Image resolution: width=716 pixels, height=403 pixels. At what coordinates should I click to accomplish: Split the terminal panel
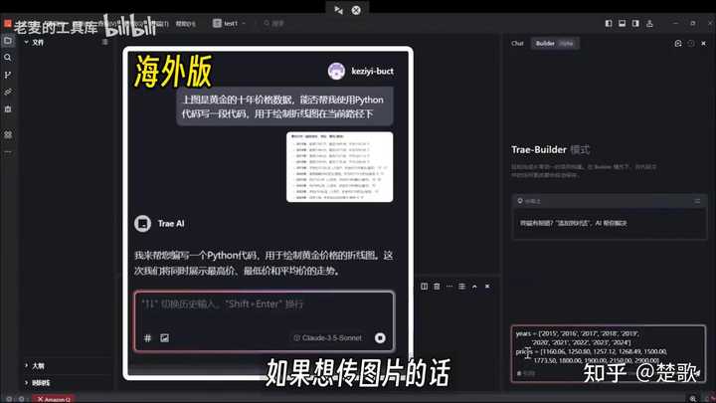[x=425, y=287]
